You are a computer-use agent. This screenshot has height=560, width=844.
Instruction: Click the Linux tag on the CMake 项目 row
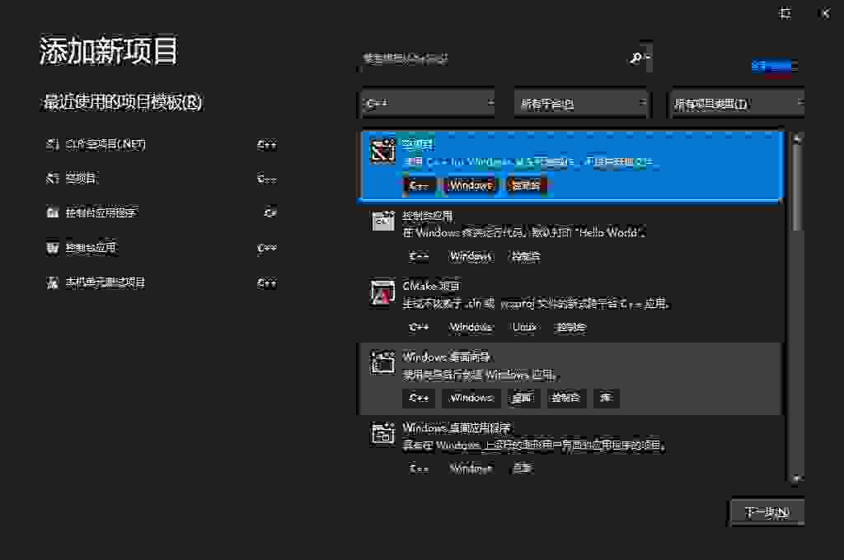(524, 327)
